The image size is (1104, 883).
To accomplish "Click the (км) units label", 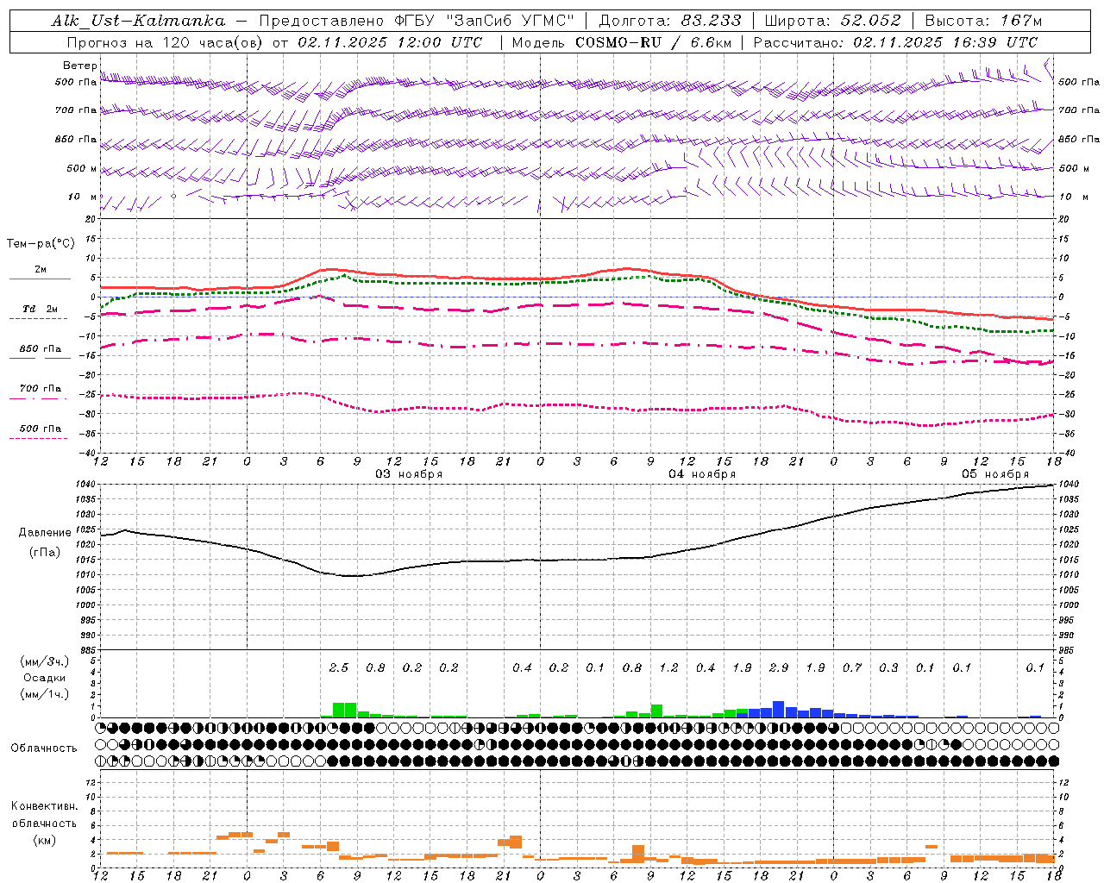I will pyautogui.click(x=45, y=840).
